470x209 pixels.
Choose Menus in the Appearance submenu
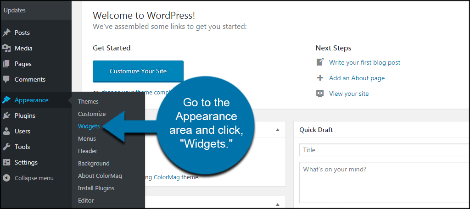[x=87, y=138]
